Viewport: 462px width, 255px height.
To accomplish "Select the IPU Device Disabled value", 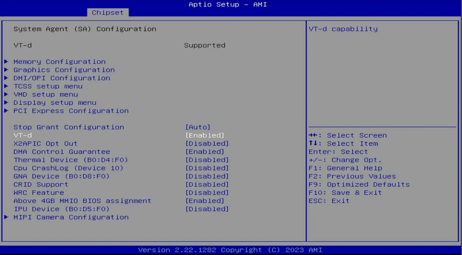I will click(x=207, y=209).
